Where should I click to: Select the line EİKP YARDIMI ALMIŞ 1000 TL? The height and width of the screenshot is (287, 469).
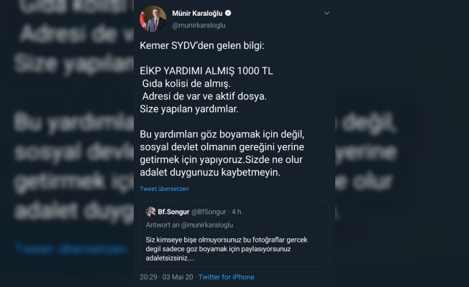(x=206, y=71)
